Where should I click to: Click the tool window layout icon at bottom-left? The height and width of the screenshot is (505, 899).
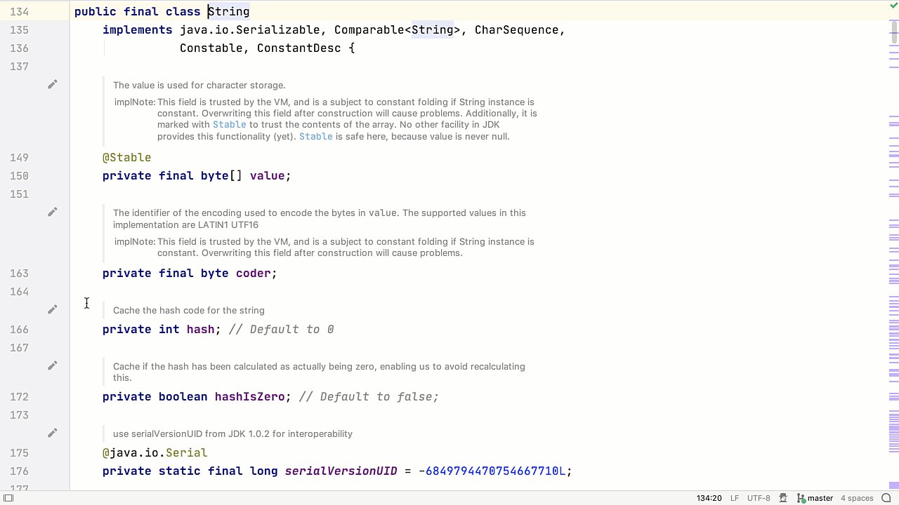click(8, 498)
